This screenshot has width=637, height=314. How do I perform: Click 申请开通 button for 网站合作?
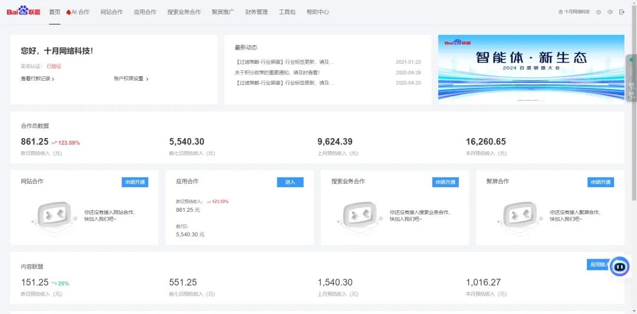tap(135, 182)
